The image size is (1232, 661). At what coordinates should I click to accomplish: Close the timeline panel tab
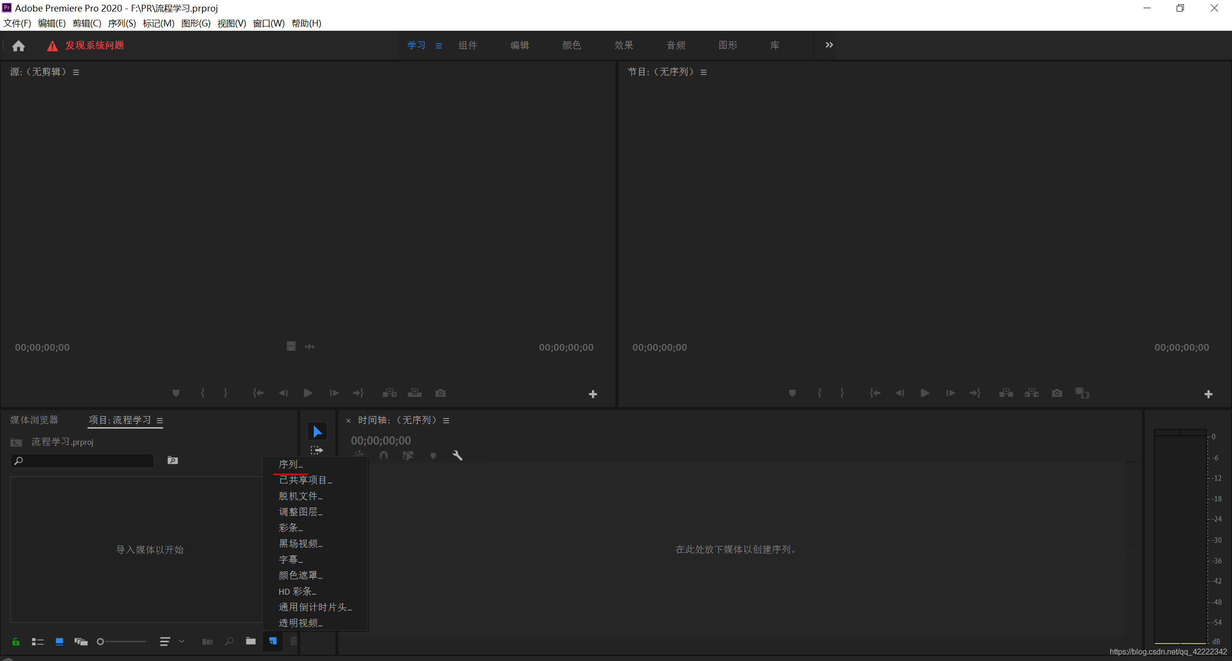click(x=348, y=421)
